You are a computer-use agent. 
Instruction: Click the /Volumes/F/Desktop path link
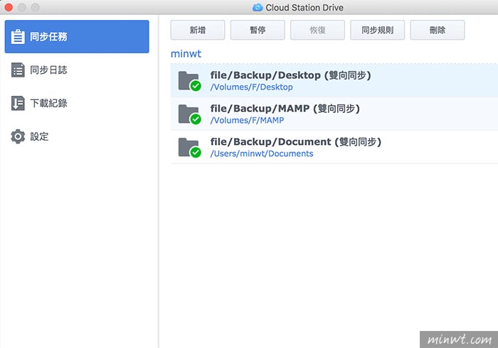(252, 87)
